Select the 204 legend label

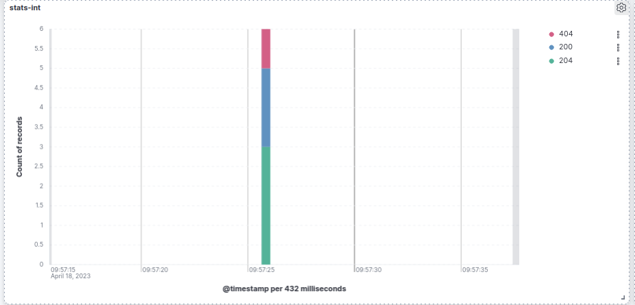click(x=566, y=61)
